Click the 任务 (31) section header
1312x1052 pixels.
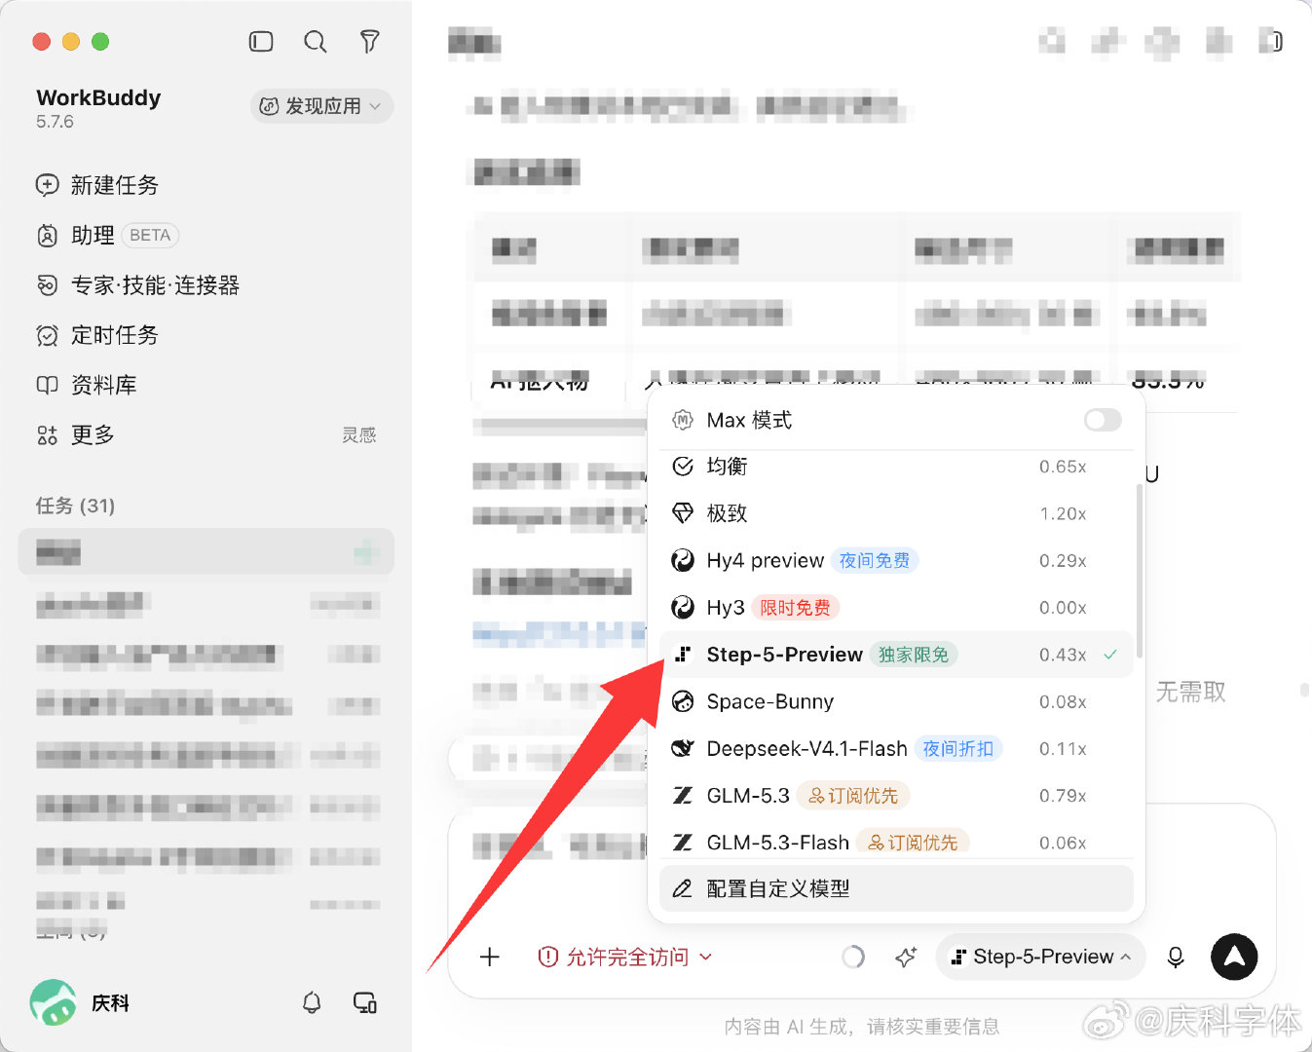[x=75, y=506]
